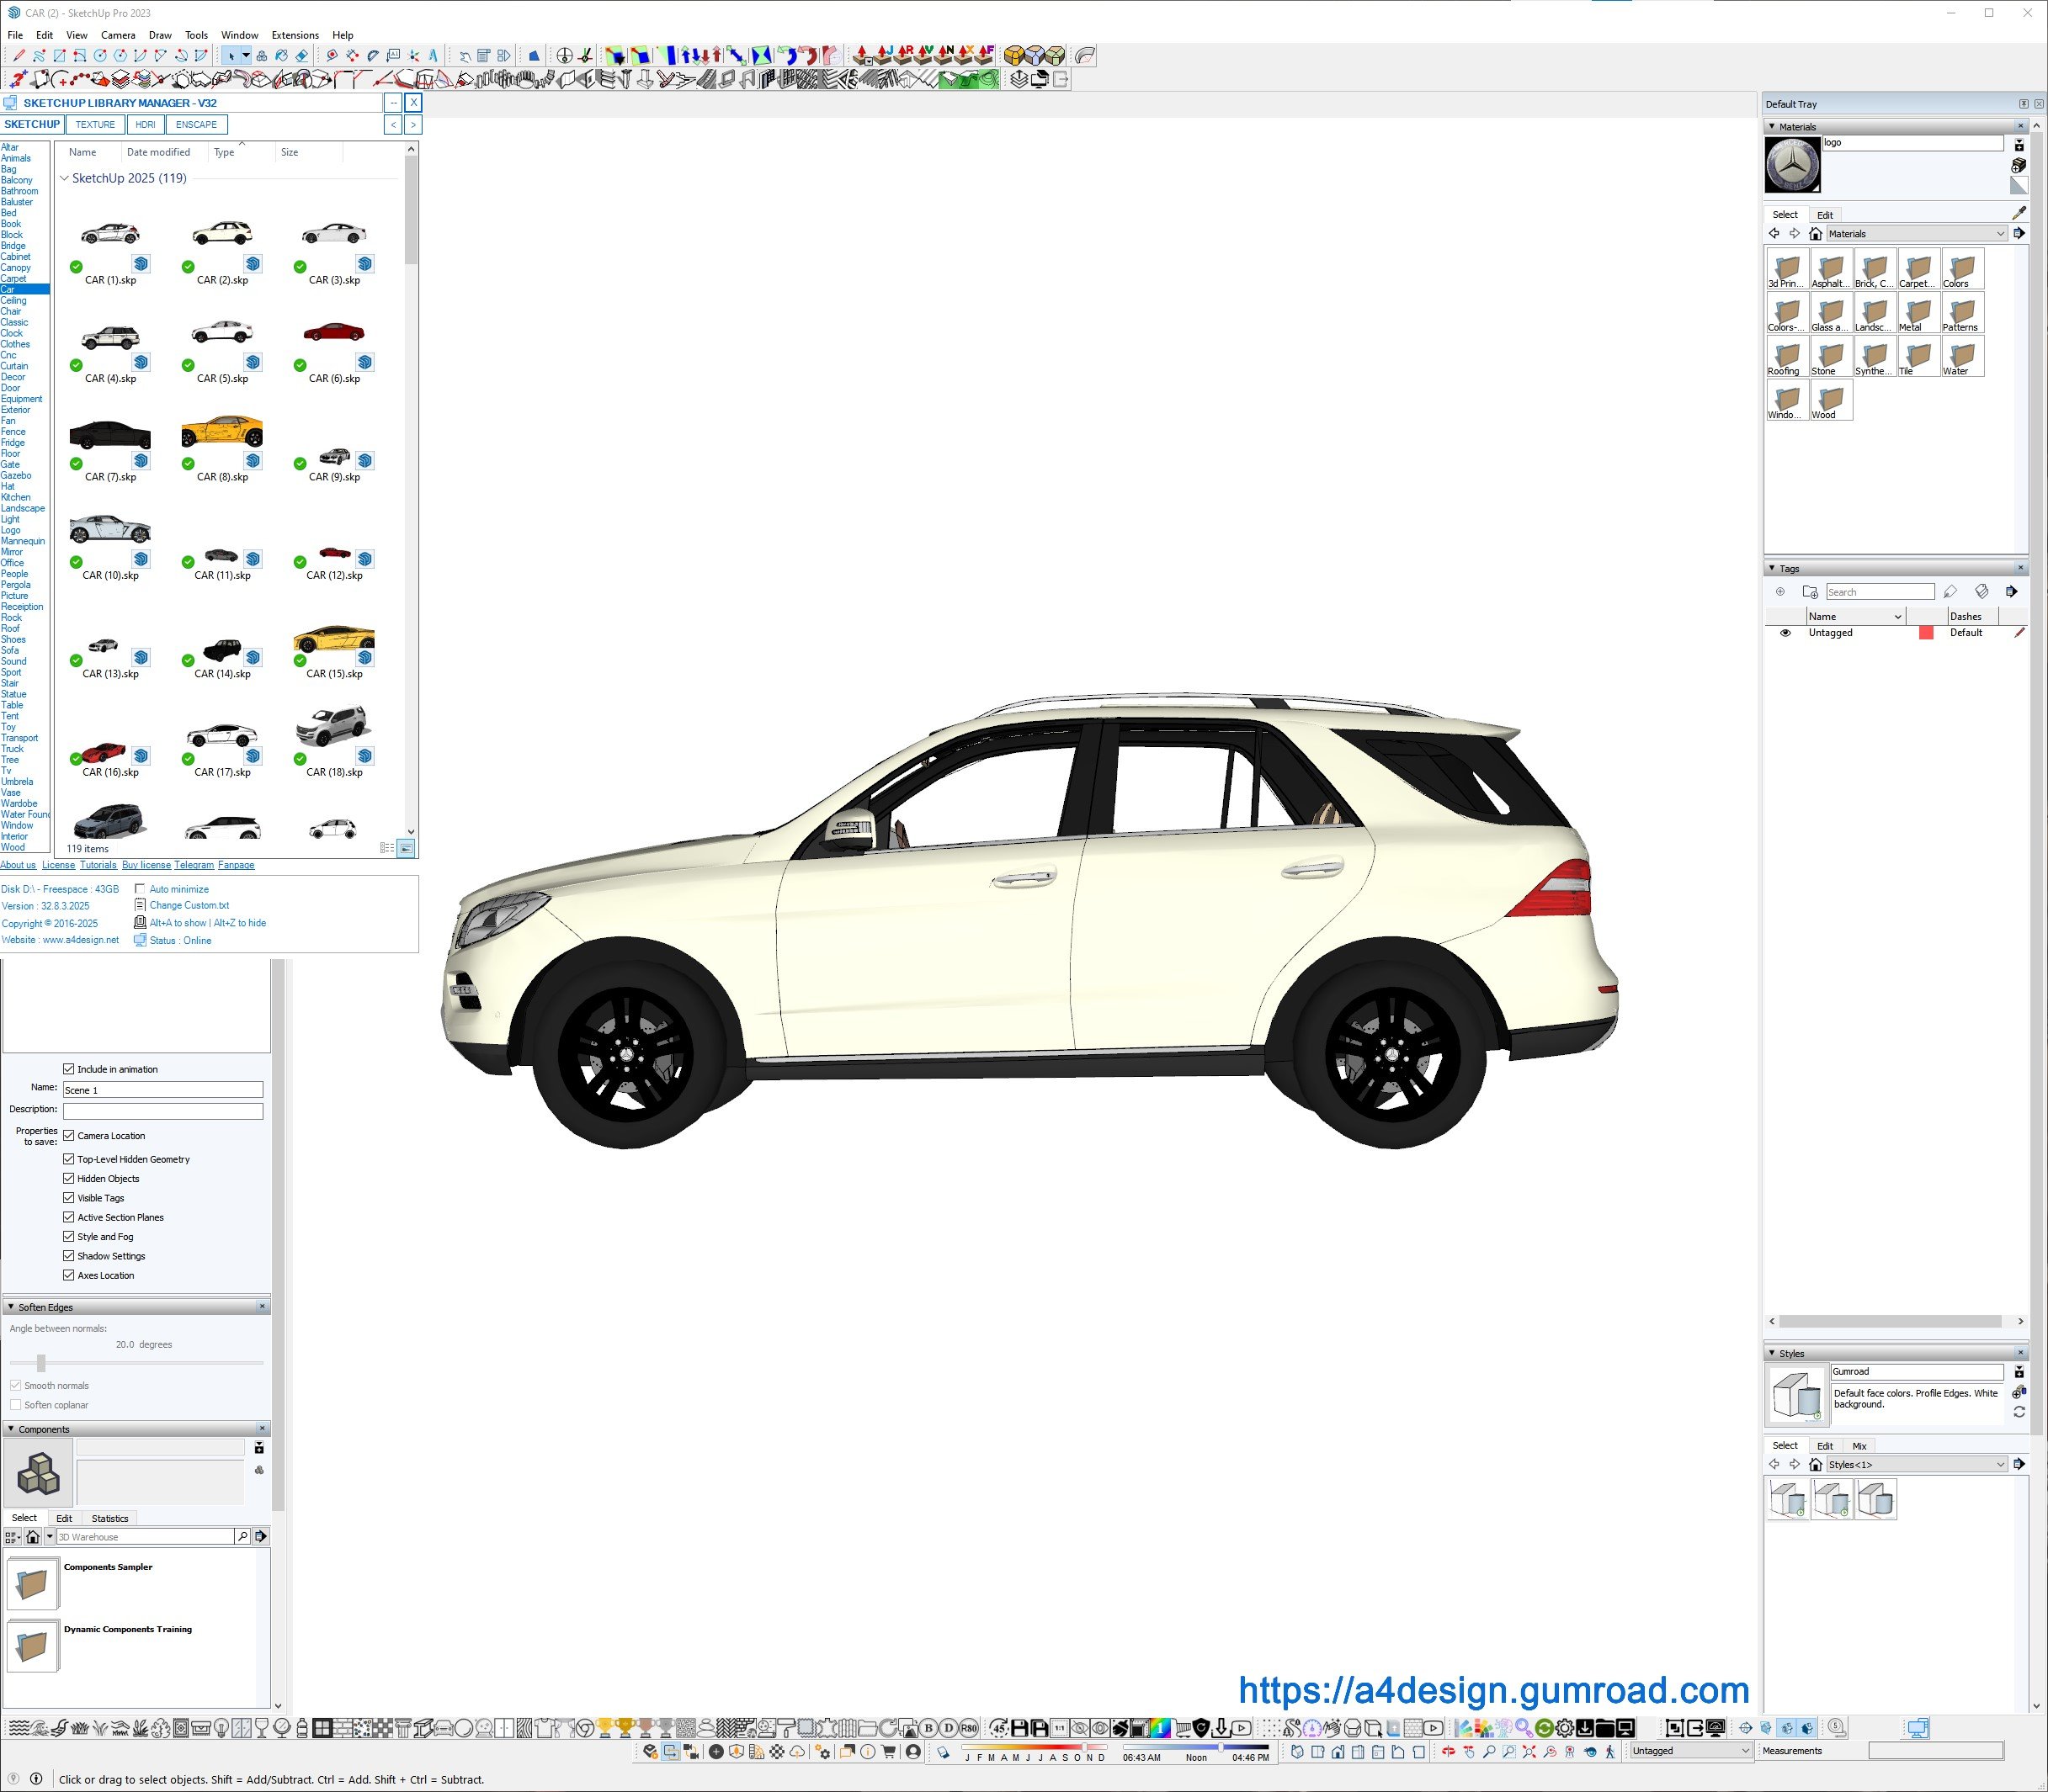Uncheck Include in animation
The width and height of the screenshot is (2048, 1792).
69,1069
